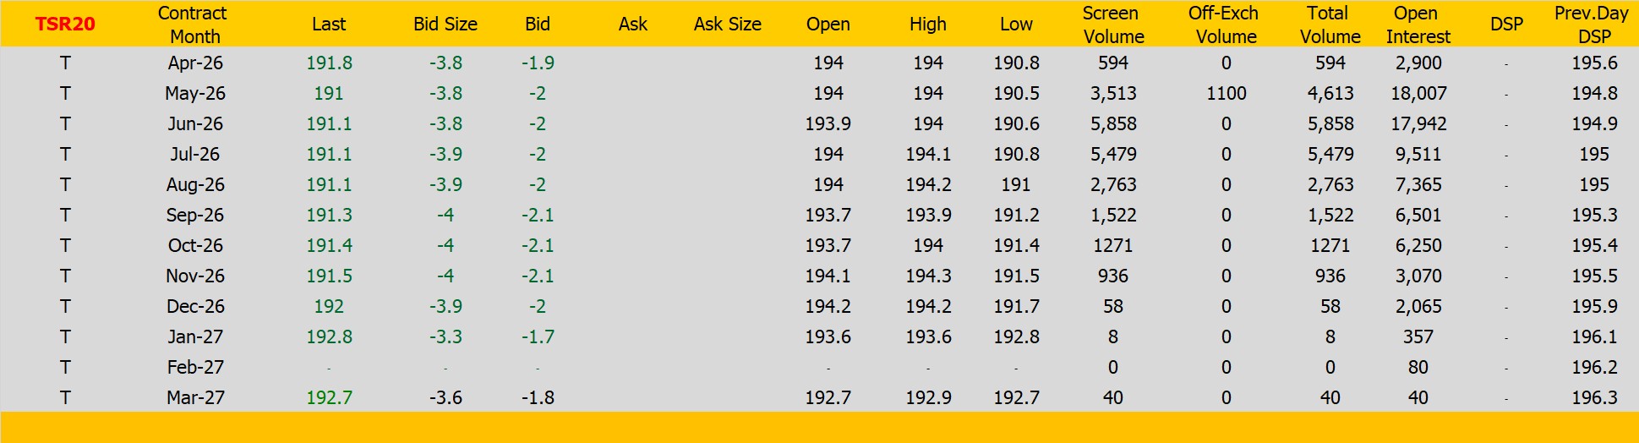The image size is (1639, 443).
Task: Select the Jun-26 contract month cell
Action: (195, 124)
